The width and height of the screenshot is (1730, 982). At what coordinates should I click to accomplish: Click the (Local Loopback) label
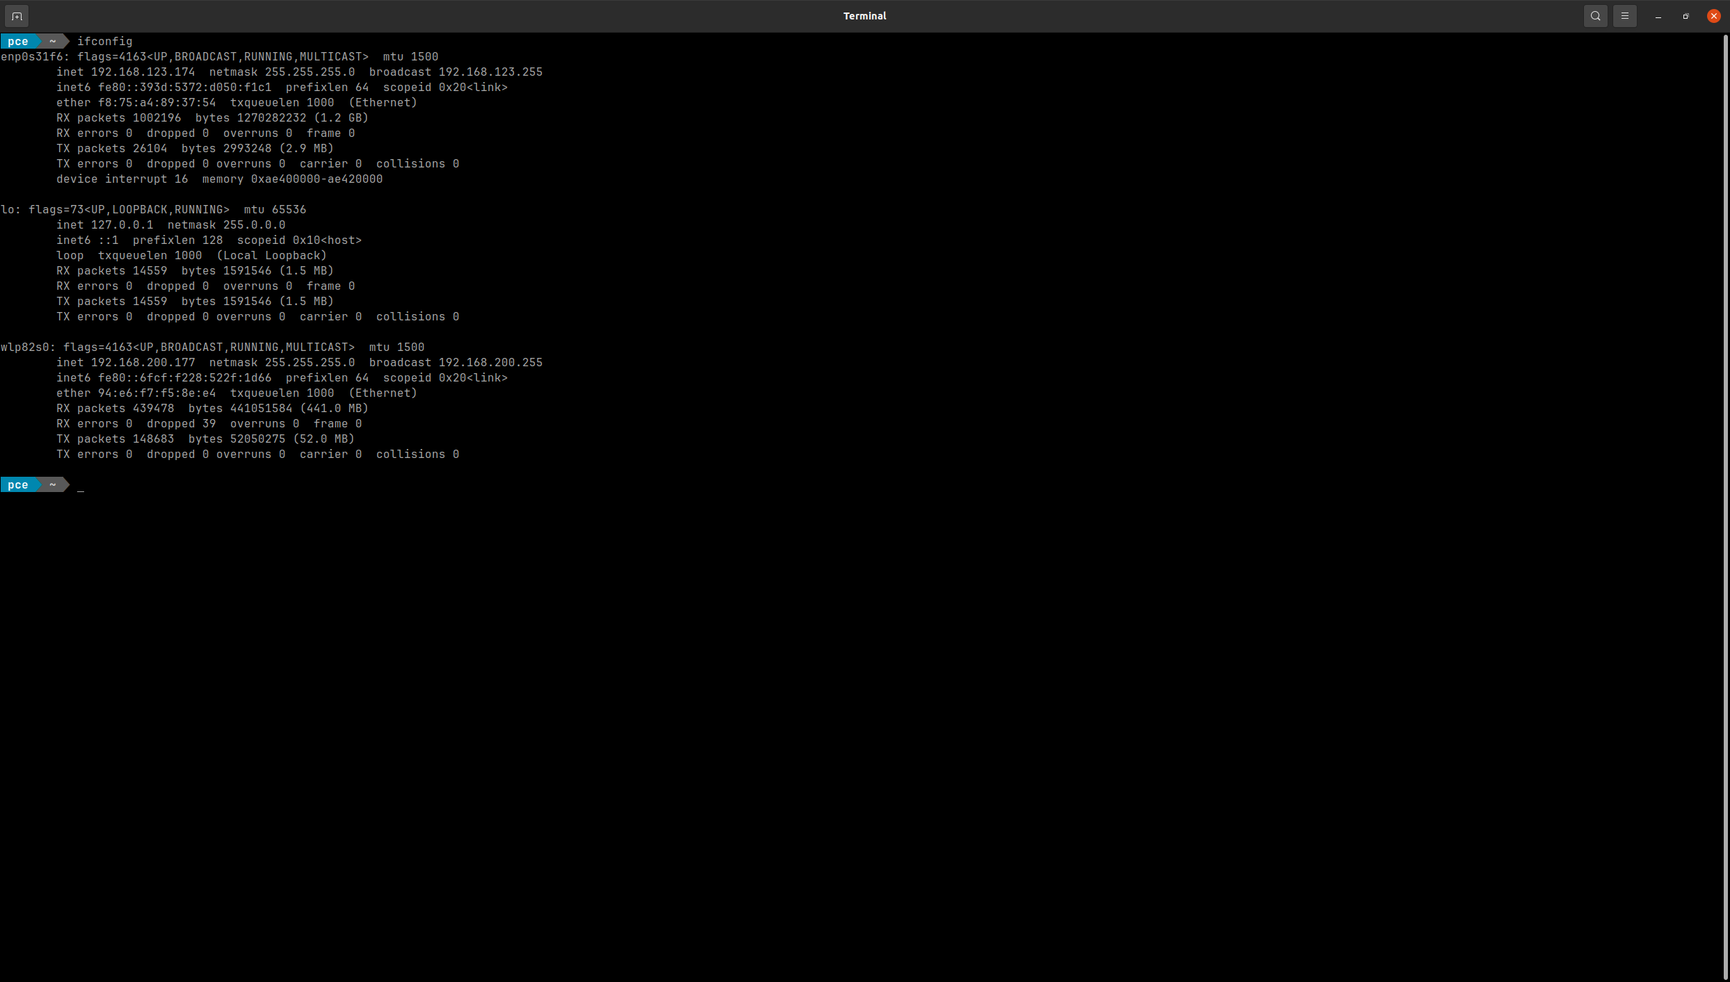[x=272, y=256]
